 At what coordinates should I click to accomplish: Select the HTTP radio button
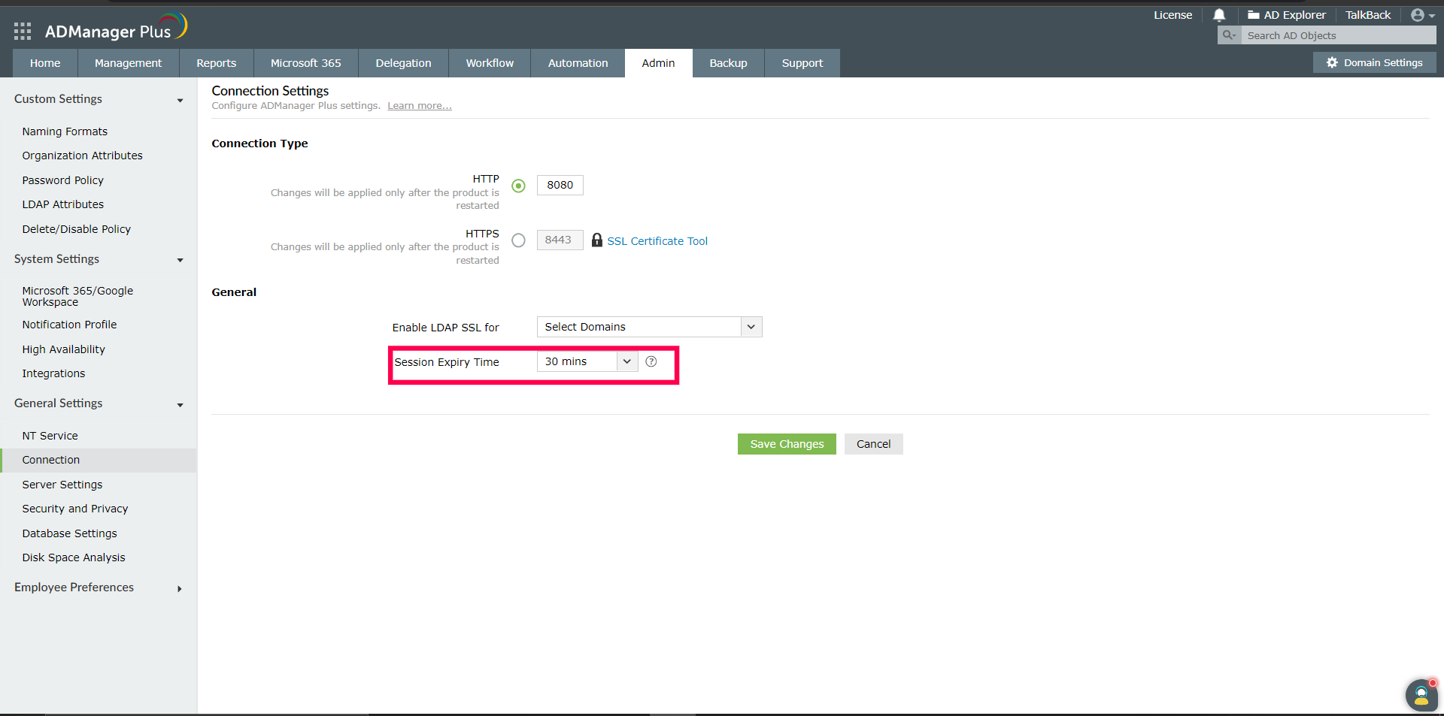tap(518, 186)
